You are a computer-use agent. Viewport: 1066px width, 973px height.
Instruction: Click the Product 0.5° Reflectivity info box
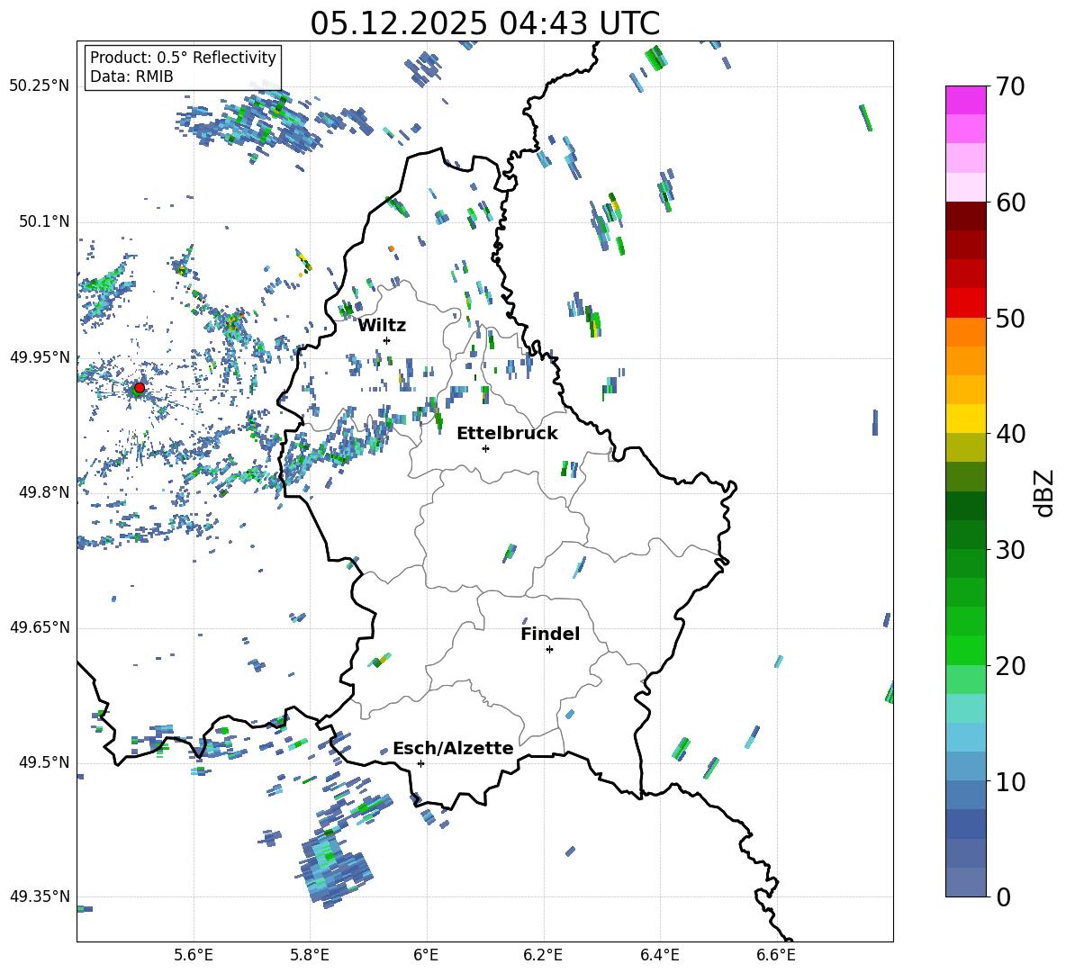point(183,68)
